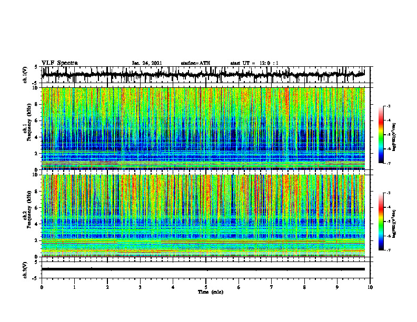Image resolution: width=417 pixels, height=322 pixels.
Task: Click the "5" tick on the time axis
Action: coord(206,287)
